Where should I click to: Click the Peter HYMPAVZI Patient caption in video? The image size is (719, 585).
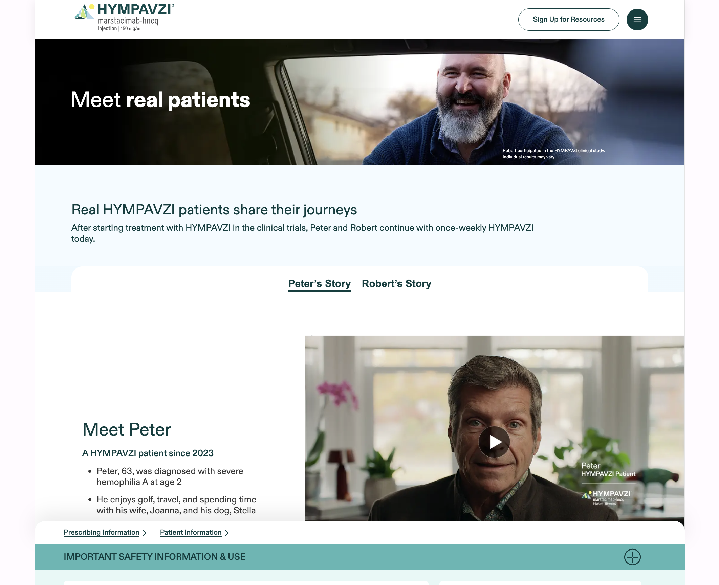point(608,470)
